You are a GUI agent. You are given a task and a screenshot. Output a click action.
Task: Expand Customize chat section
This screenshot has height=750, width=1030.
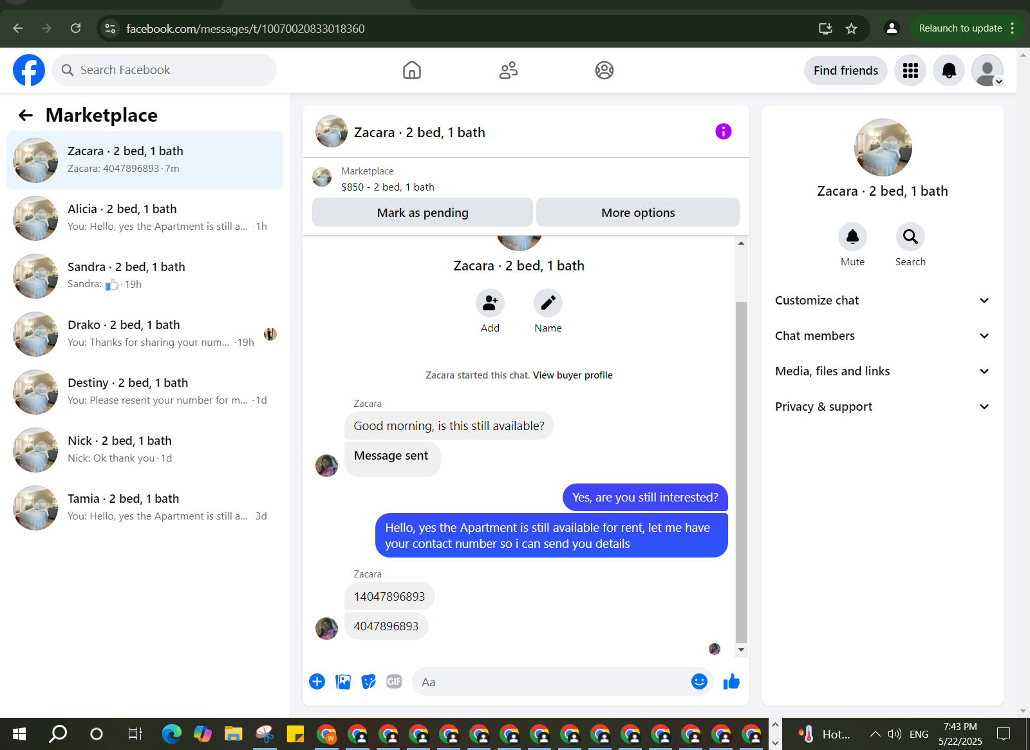pyautogui.click(x=882, y=301)
